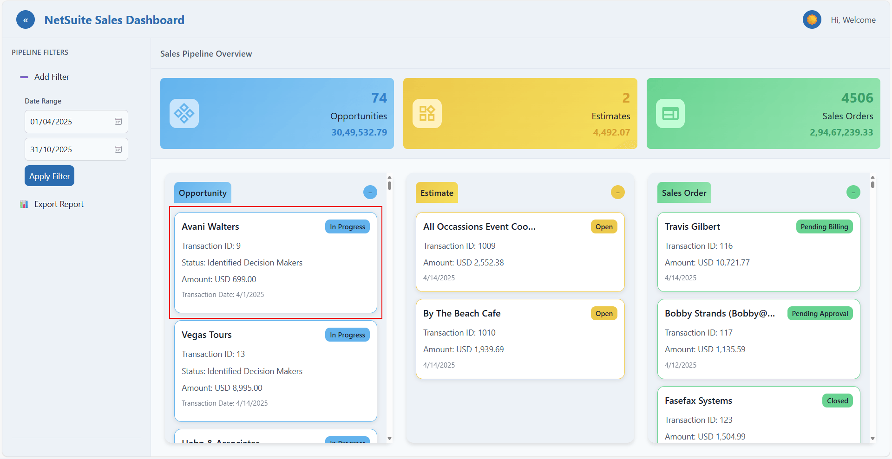
Task: Click the Estimates card icon
Action: tap(427, 113)
